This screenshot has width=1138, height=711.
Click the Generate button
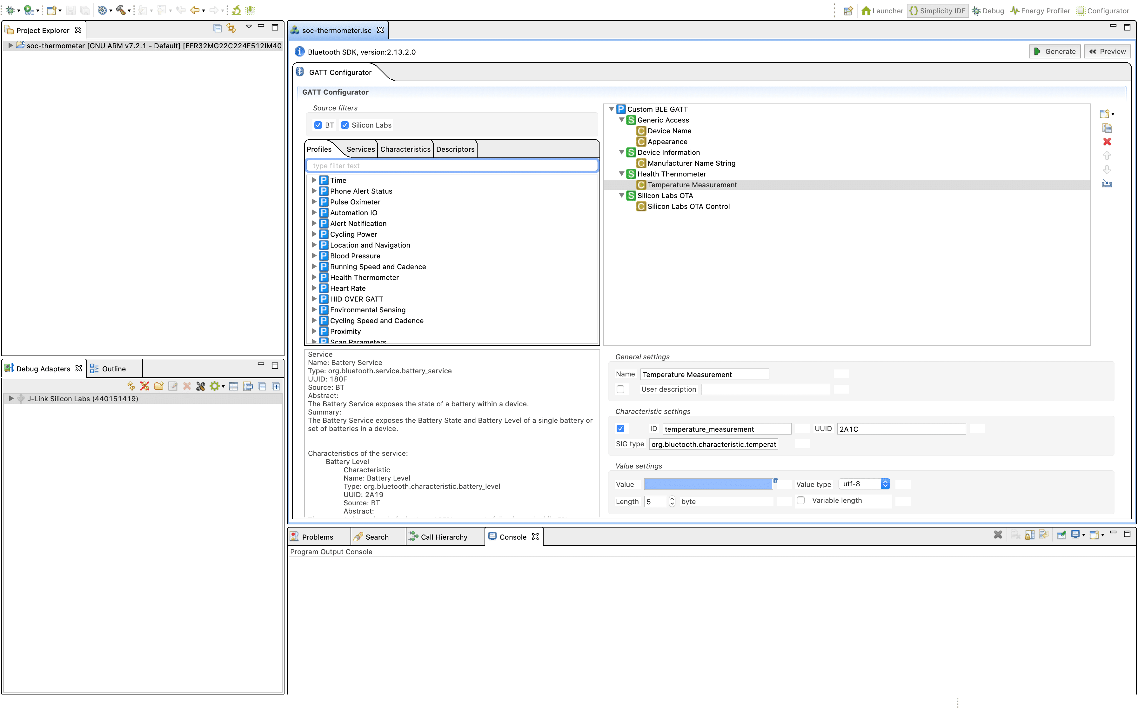[x=1055, y=51]
